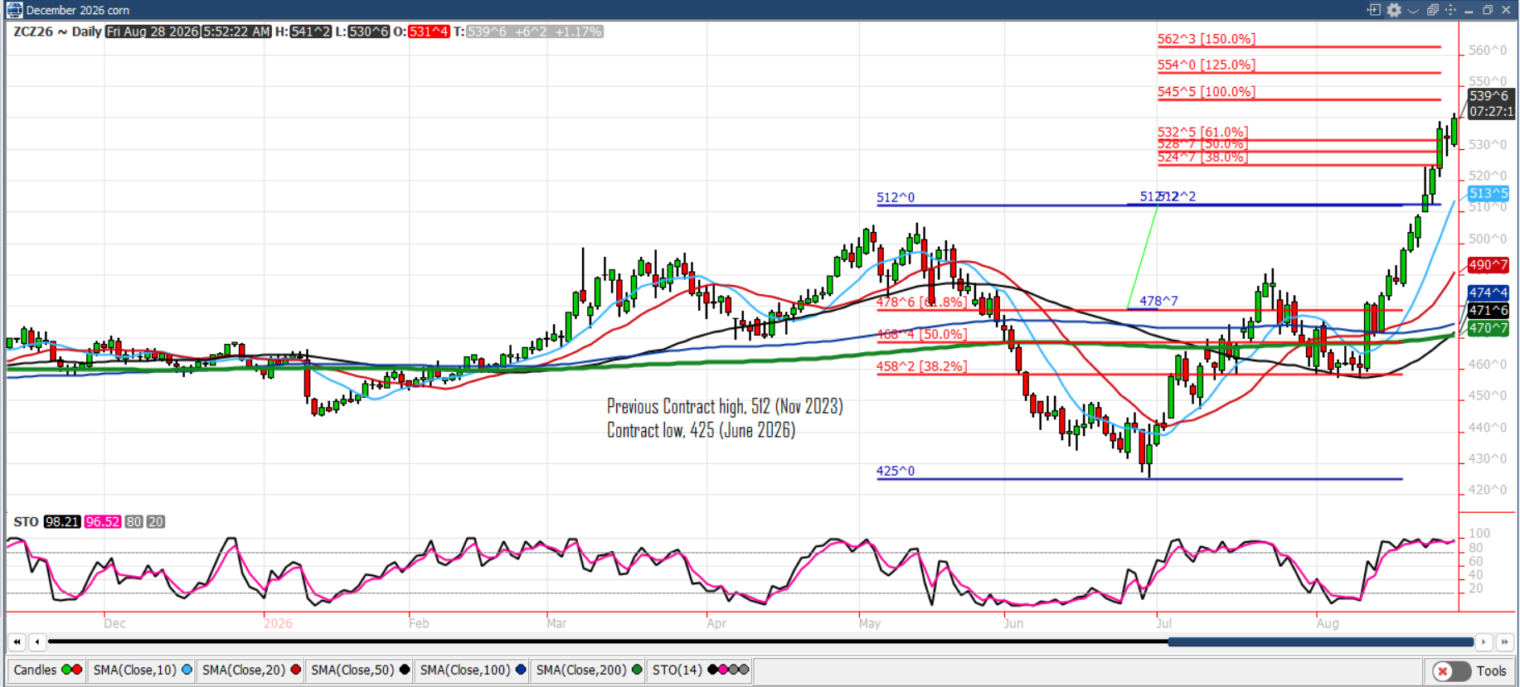
Task: Click the green Candles up-color dot
Action: click(67, 670)
